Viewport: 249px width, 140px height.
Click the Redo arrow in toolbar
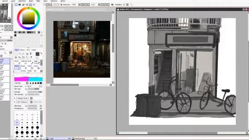tap(50, 5)
